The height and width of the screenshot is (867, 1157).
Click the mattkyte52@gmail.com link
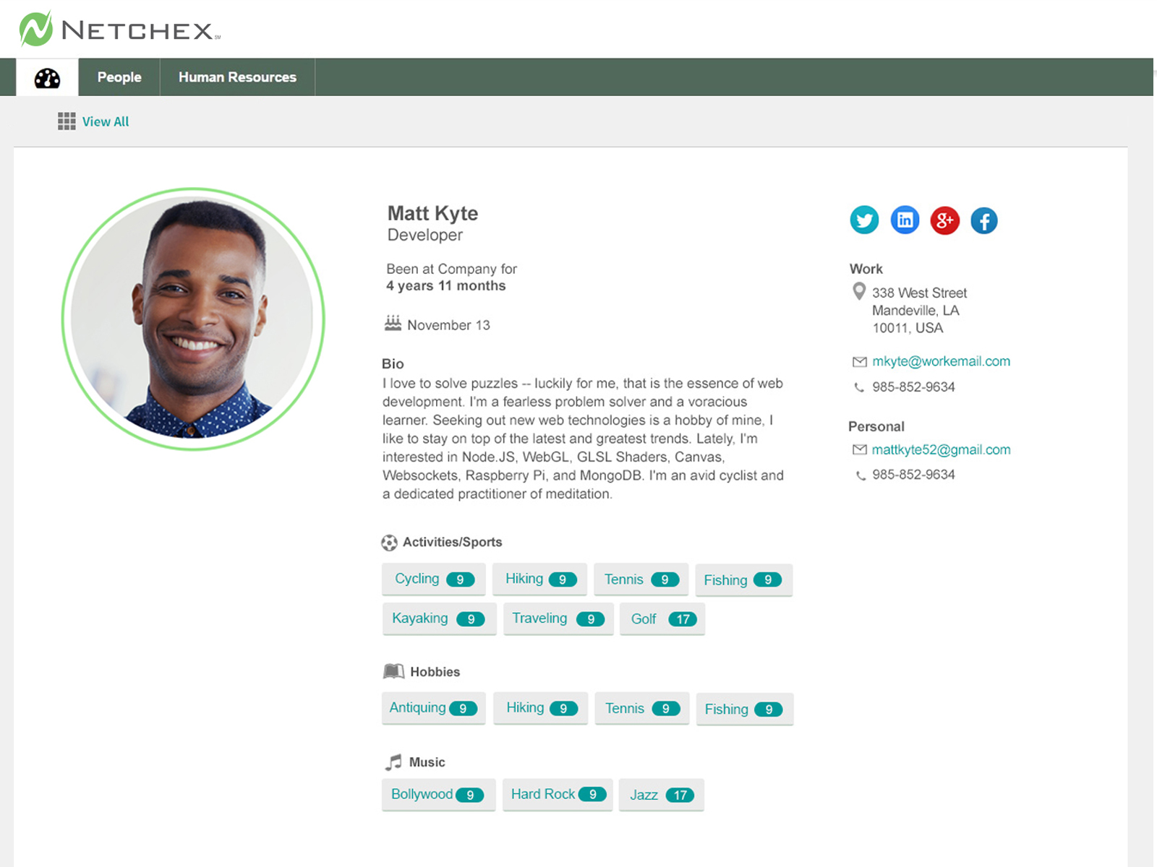click(941, 449)
